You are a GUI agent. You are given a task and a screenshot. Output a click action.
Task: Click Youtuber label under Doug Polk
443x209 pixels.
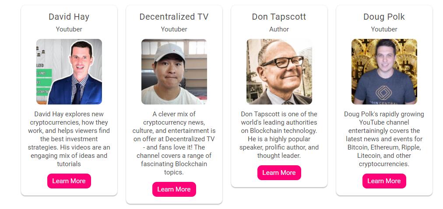coord(384,29)
